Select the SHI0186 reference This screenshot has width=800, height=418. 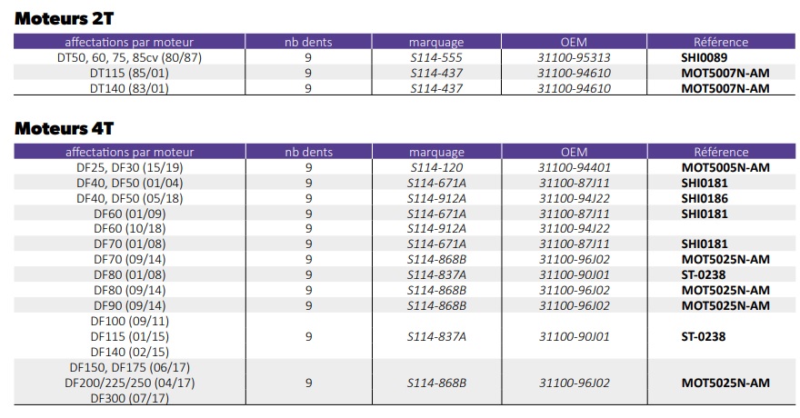[x=705, y=198]
